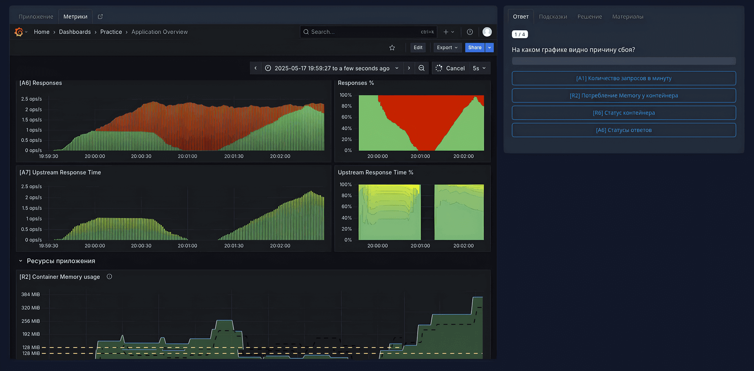Collapse the Ресурсы приложения row

coord(21,261)
